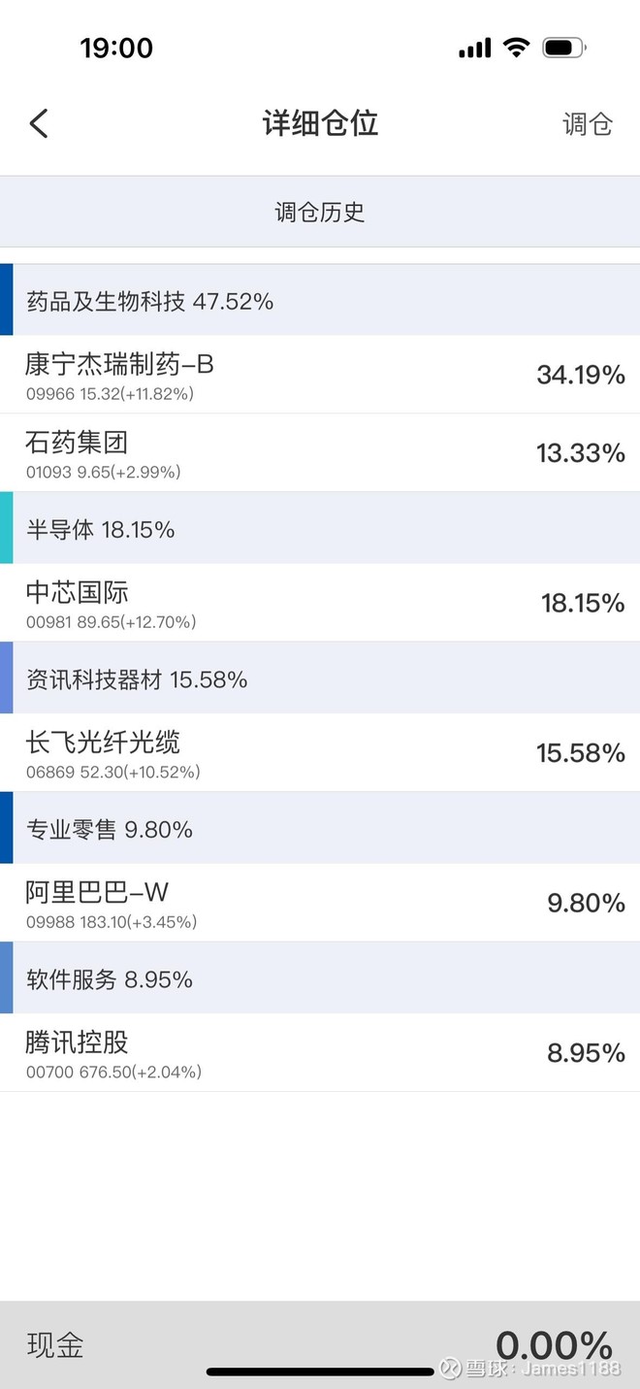Screen dimensions: 640x1389
Task: Open 中芯国际 stock entry
Action: 320,603
